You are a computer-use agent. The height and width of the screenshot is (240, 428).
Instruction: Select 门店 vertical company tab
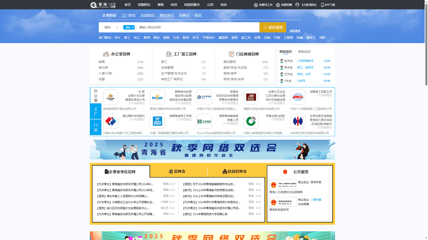tap(96, 128)
